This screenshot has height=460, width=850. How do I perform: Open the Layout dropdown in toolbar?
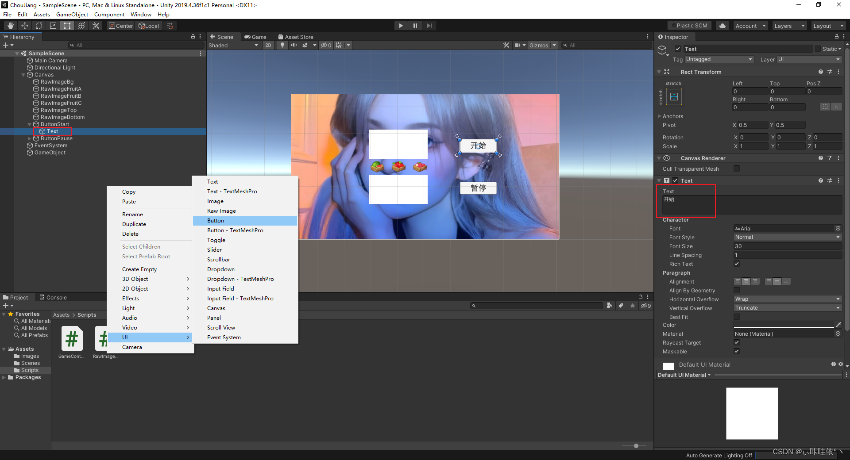click(828, 26)
